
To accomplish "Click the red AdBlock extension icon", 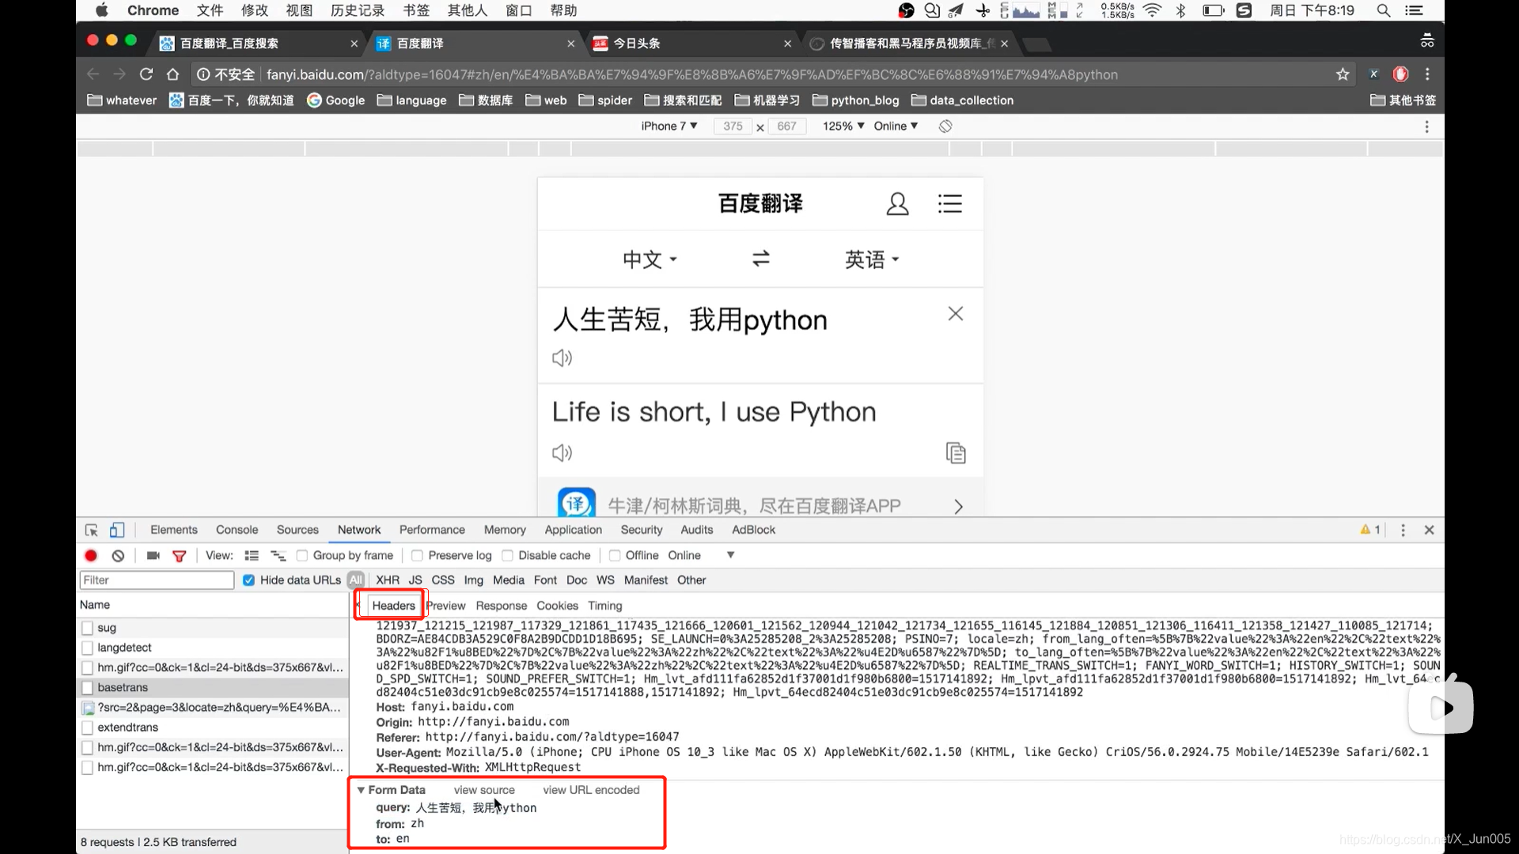I will (1400, 74).
